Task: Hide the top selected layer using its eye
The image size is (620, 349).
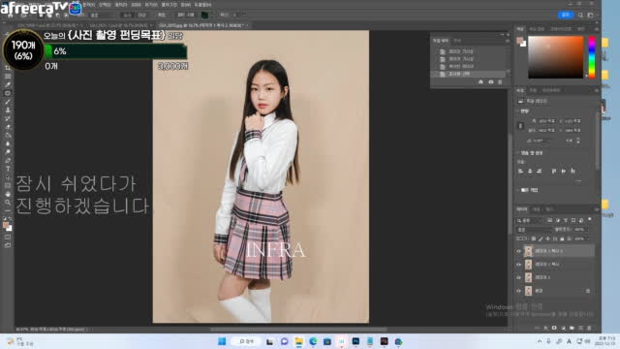Action: 519,251
